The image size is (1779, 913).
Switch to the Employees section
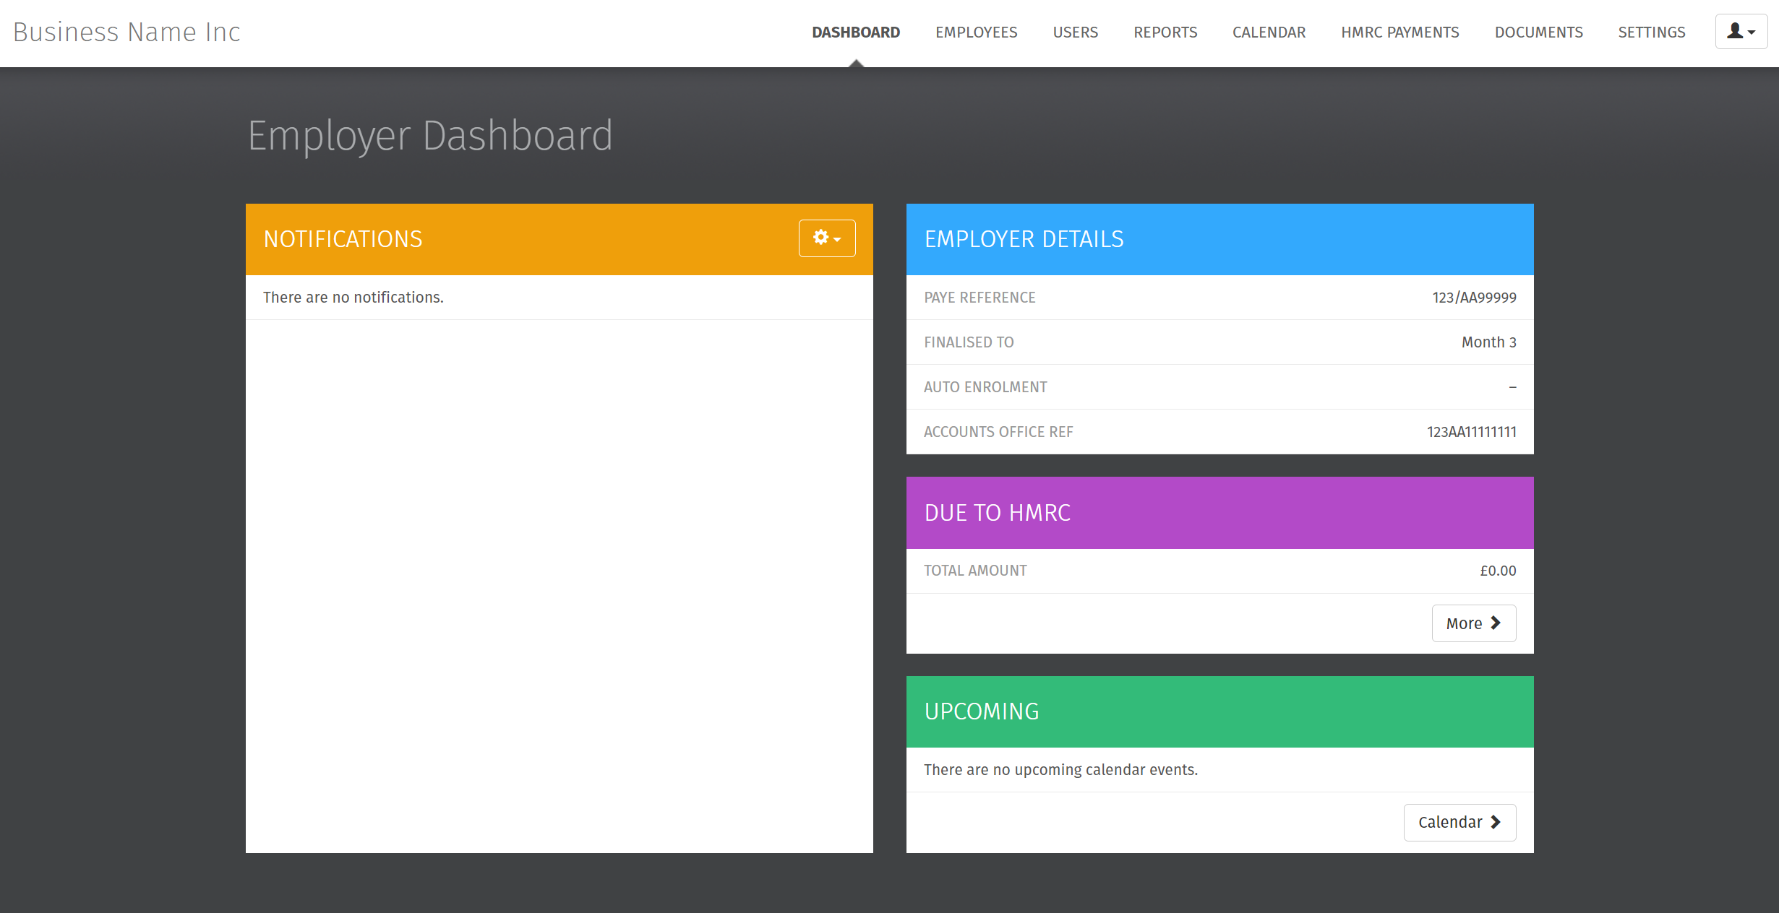click(x=976, y=32)
